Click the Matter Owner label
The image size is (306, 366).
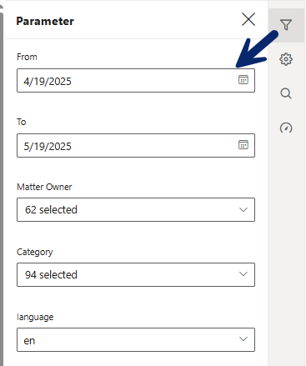[44, 187]
